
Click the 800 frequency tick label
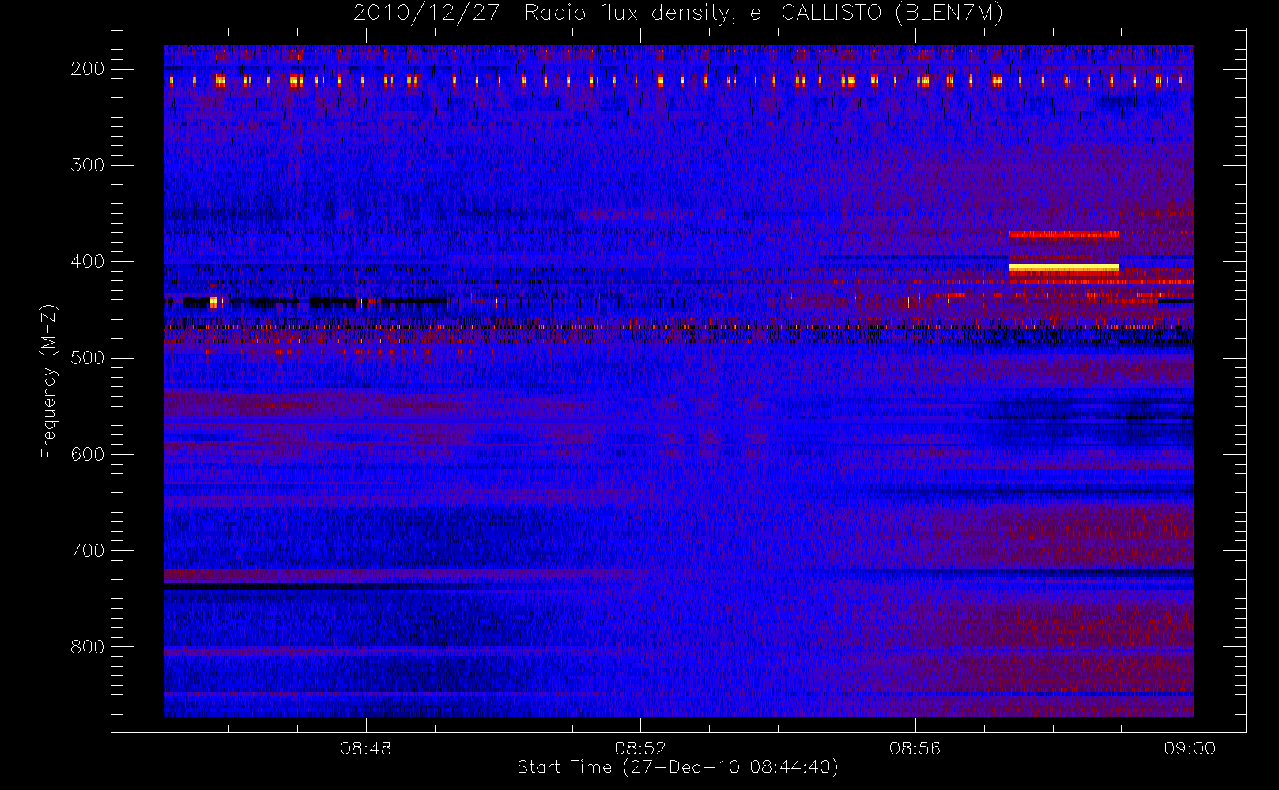point(87,647)
